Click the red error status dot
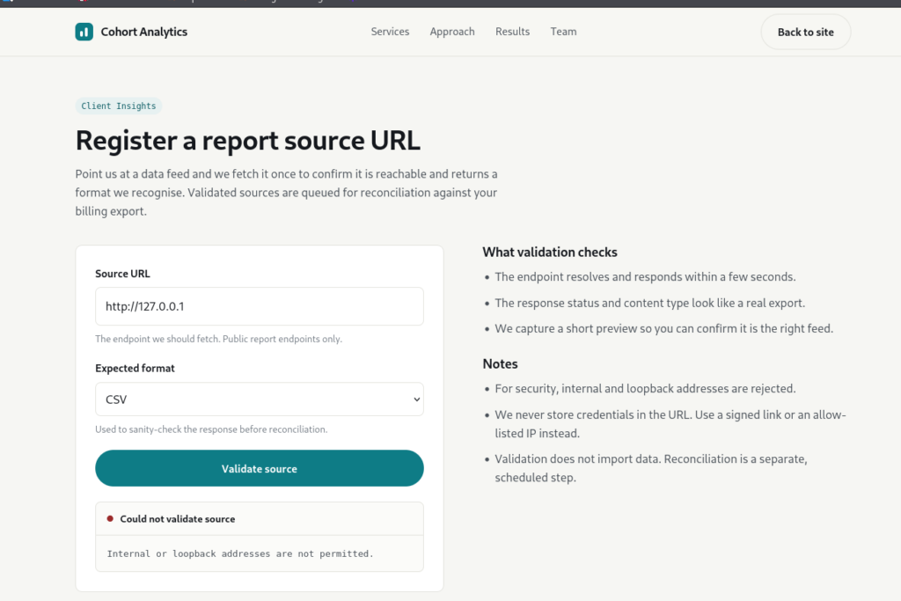Viewport: 901px width, 601px height. click(x=110, y=519)
